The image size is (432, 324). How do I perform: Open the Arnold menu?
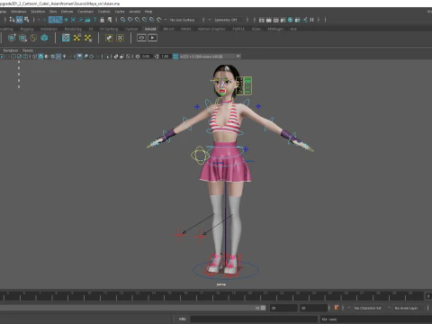[x=134, y=12]
